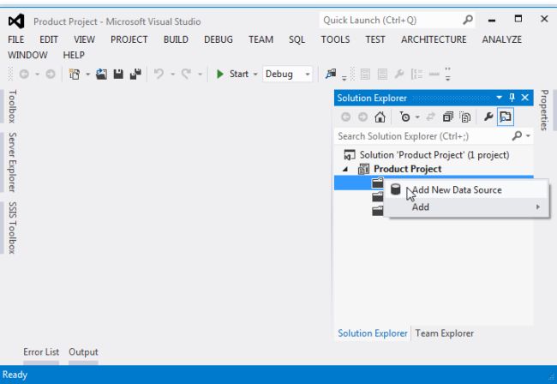This screenshot has width=557, height=384.
Task: Open the Undo history dropdown arrow
Action: 172,75
